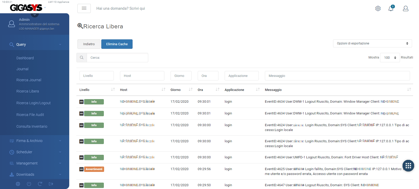
Task: Open the Journal menu item
Action: (x=22, y=69)
